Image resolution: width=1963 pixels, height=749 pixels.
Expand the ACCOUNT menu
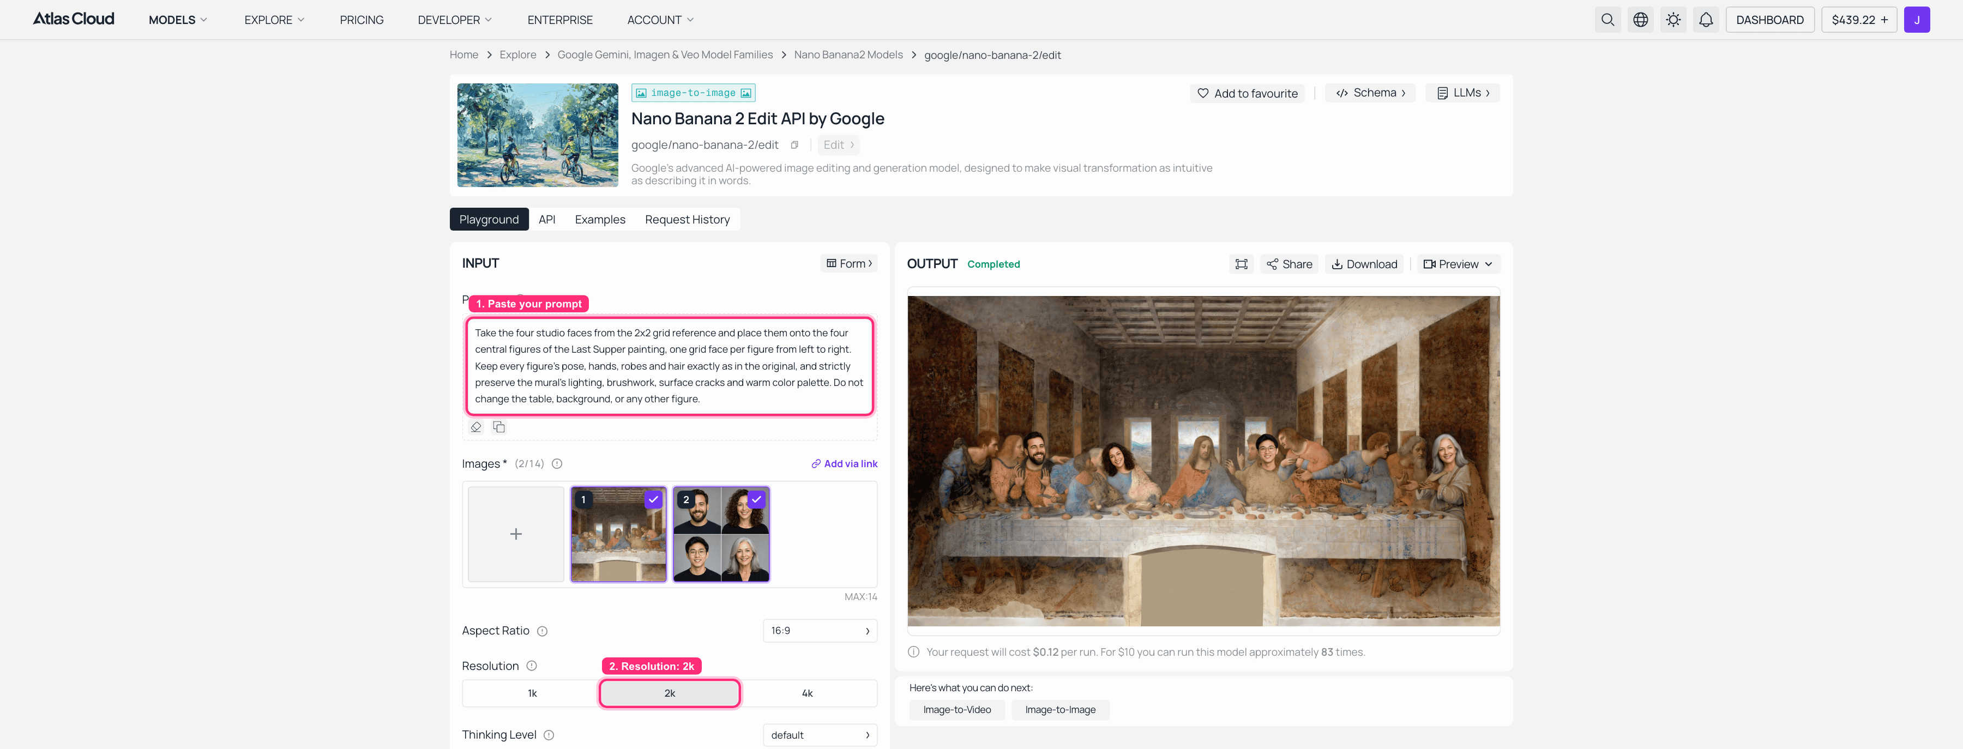tap(660, 20)
